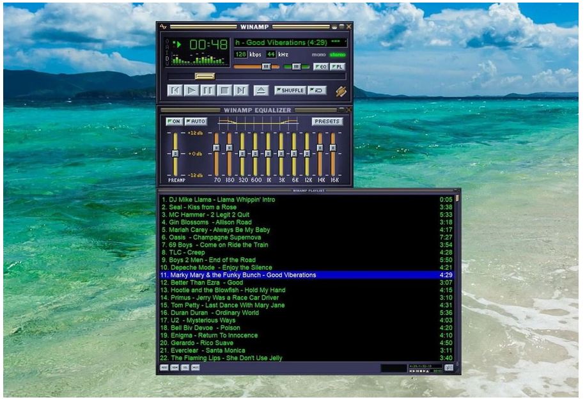Click the balance slider handle
Screen dimensions: 585x402
pos(296,66)
